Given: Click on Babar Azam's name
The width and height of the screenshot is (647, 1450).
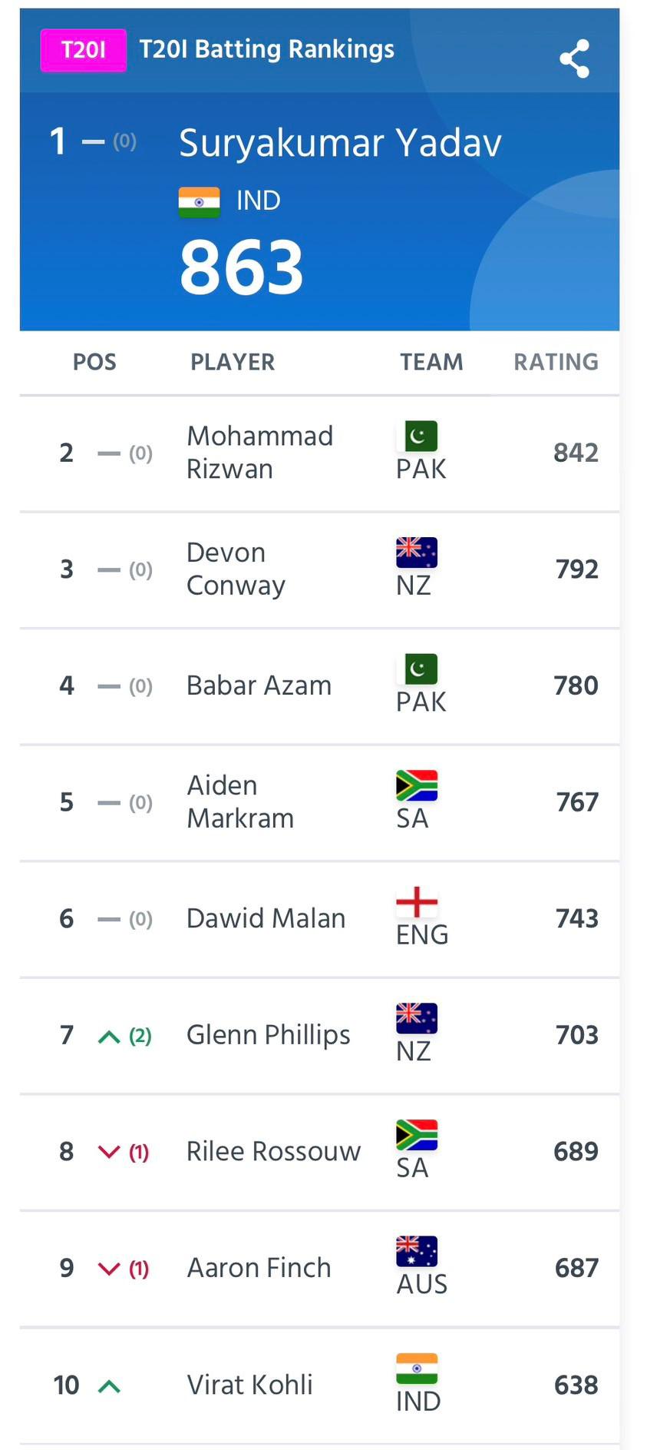Looking at the screenshot, I should point(258,685).
